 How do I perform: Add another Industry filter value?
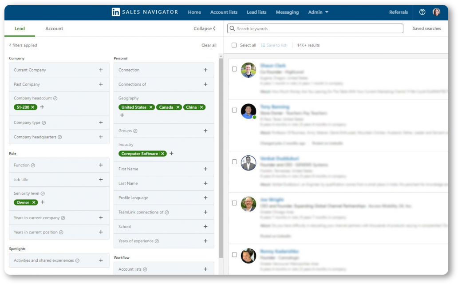(x=171, y=154)
